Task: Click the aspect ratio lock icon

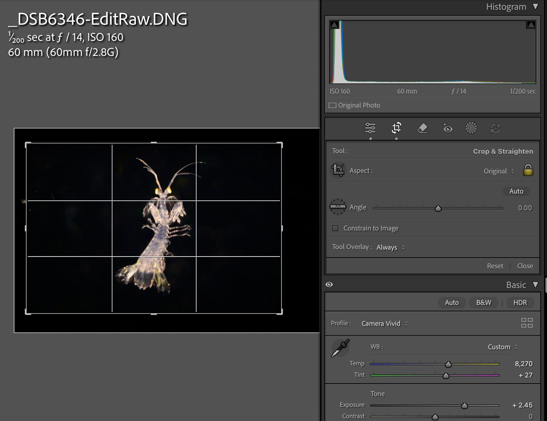Action: click(x=528, y=170)
